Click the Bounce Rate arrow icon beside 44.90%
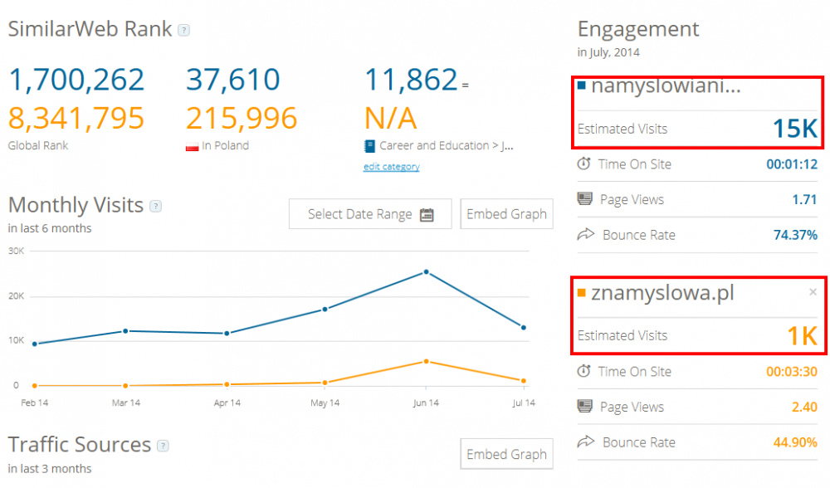 (585, 442)
